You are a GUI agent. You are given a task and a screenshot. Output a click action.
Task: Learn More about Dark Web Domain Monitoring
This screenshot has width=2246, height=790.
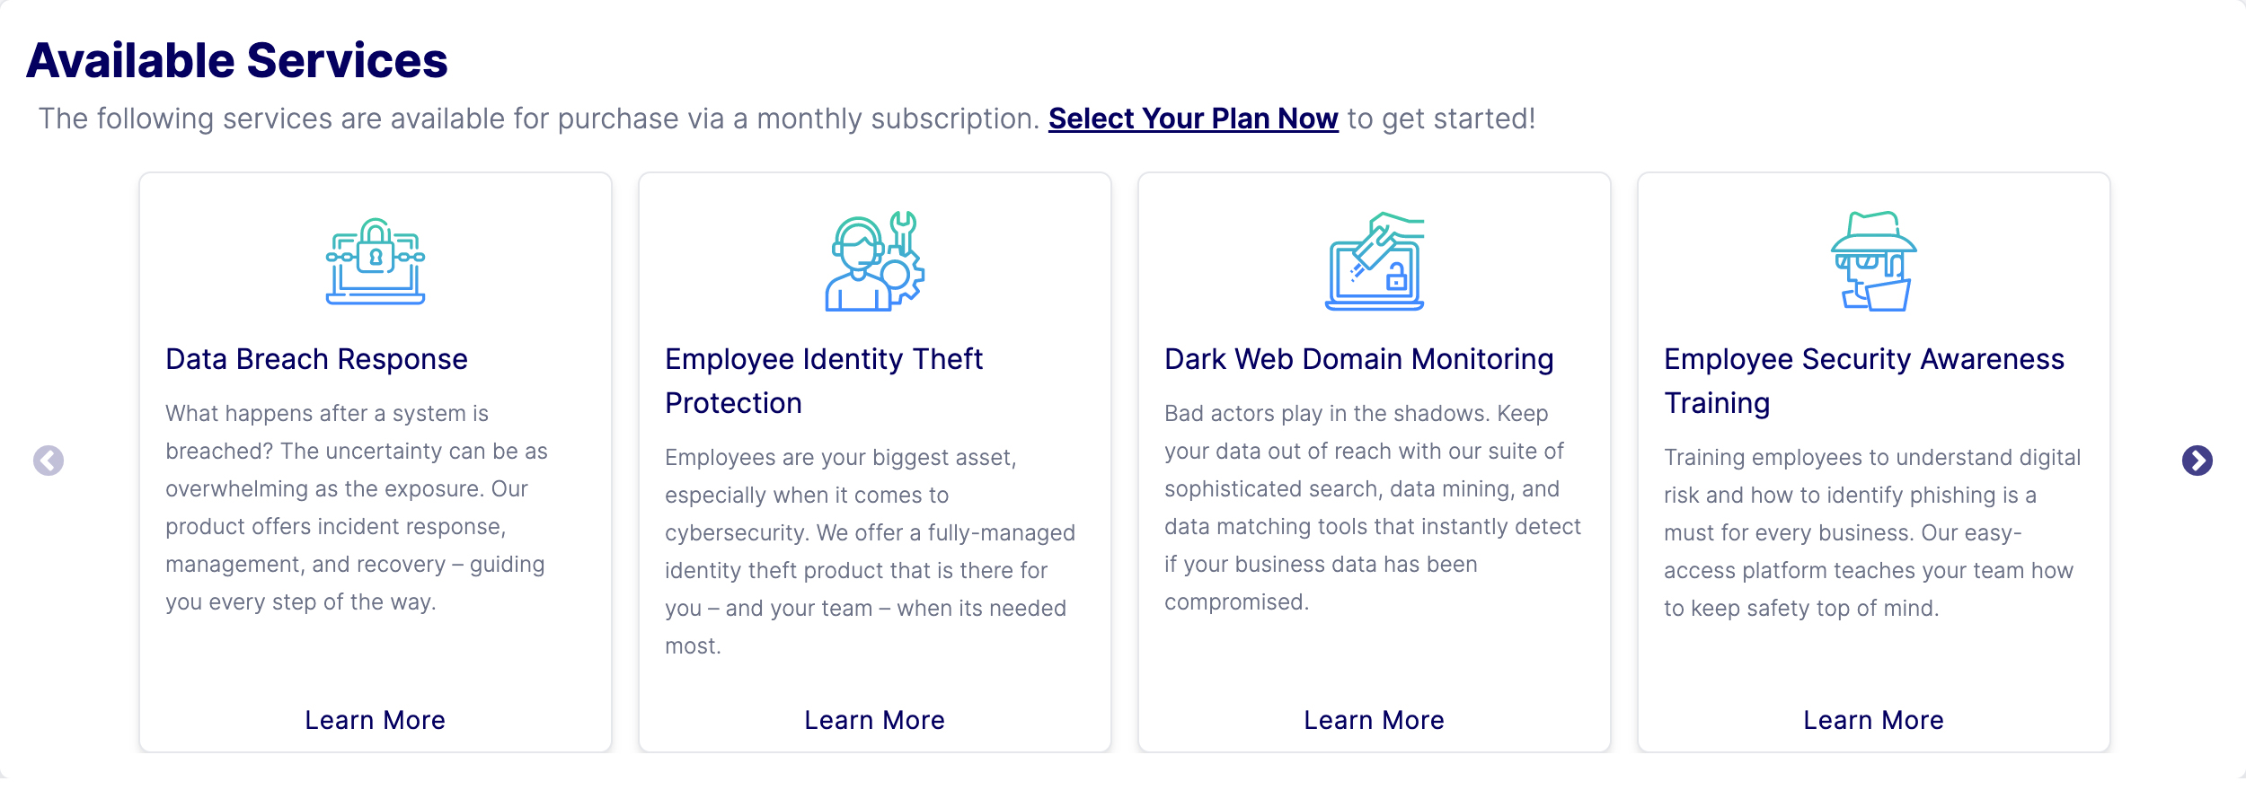pyautogui.click(x=1375, y=720)
